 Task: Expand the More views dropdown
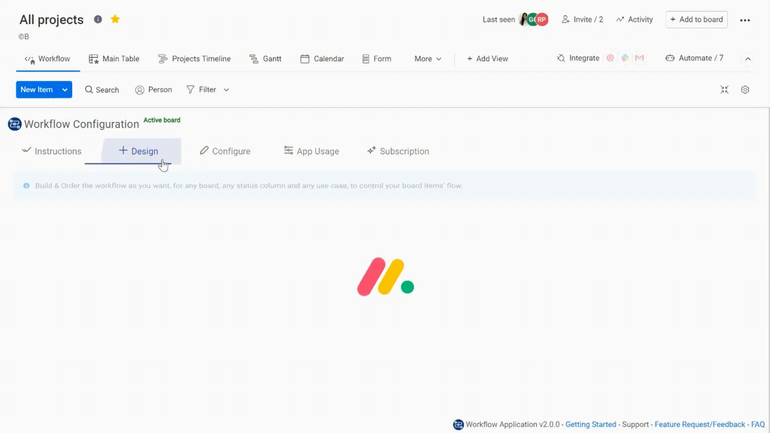click(428, 59)
